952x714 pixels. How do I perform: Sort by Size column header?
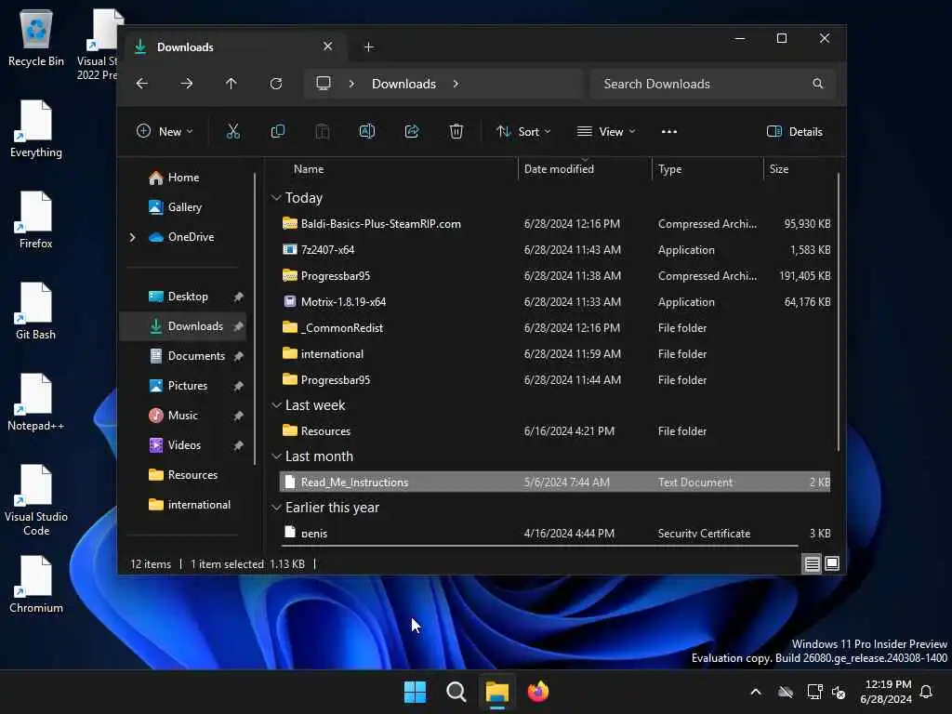[x=800, y=169]
